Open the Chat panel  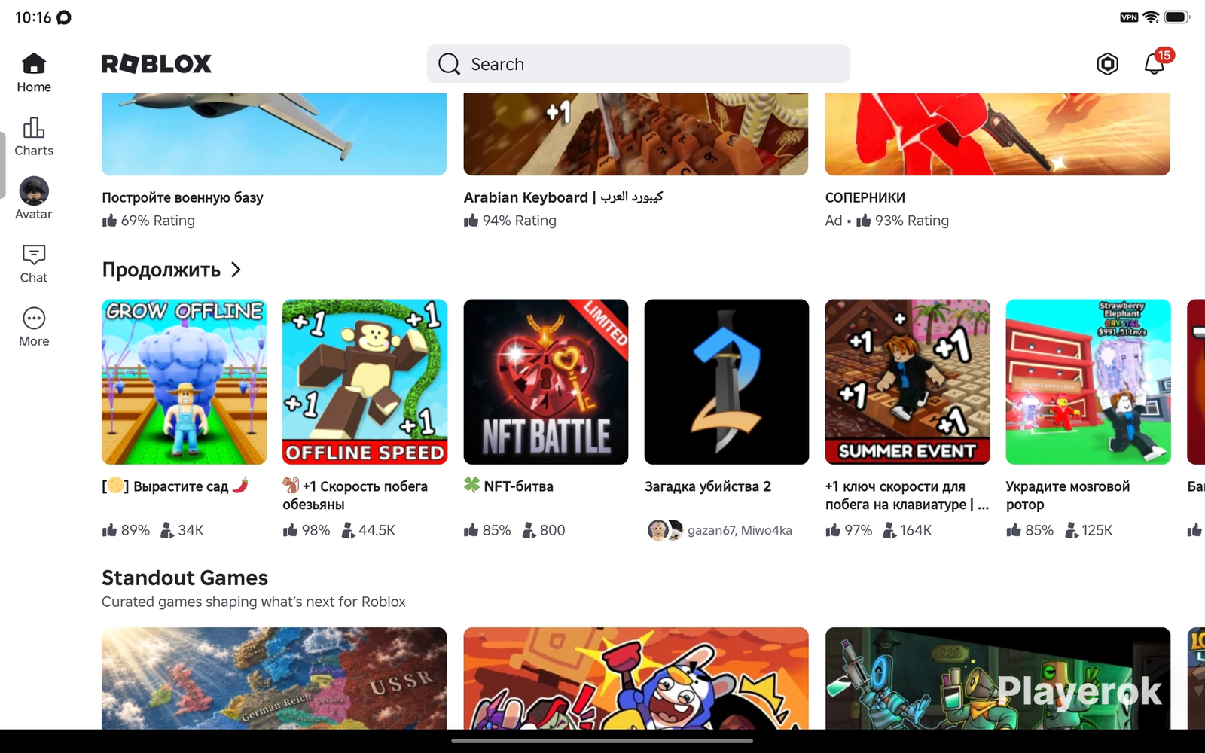pyautogui.click(x=34, y=264)
